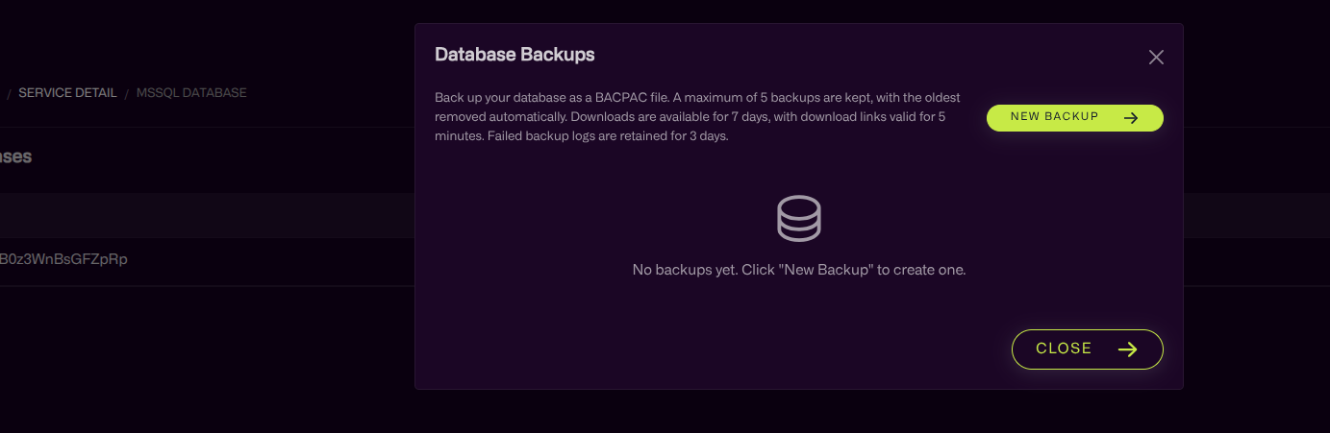Click the "CLOSE" label text
The image size is (1330, 433).
(1064, 349)
